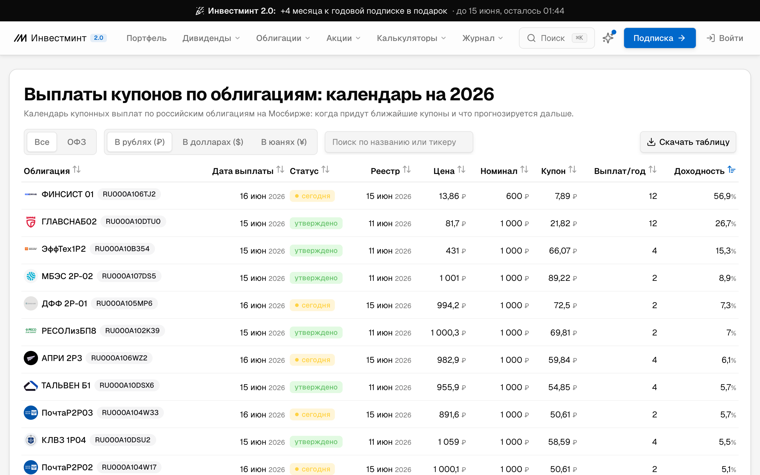Screen dimensions: 760x475
Task: Click the утверждено status in ГЛАВСНАБ02 row
Action: (x=316, y=223)
